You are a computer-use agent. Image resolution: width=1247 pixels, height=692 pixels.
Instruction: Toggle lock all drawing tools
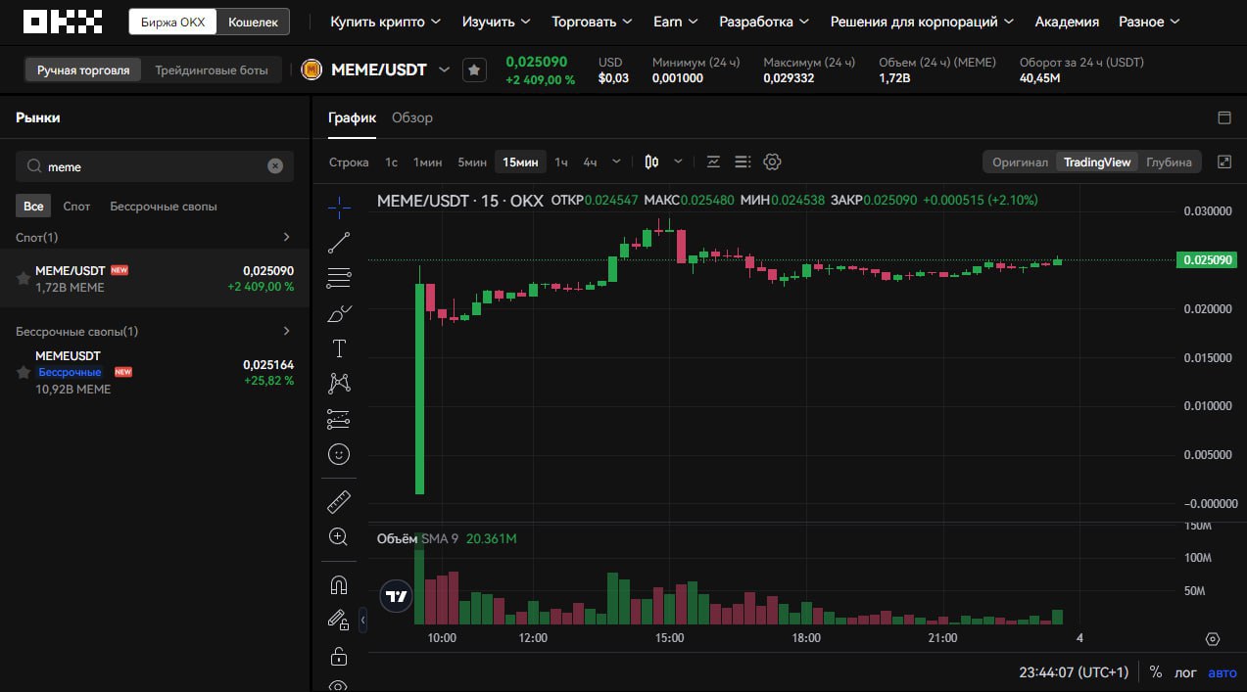pyautogui.click(x=339, y=656)
